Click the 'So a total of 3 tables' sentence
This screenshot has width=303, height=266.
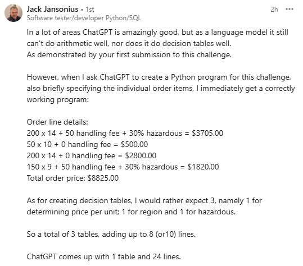111,235
